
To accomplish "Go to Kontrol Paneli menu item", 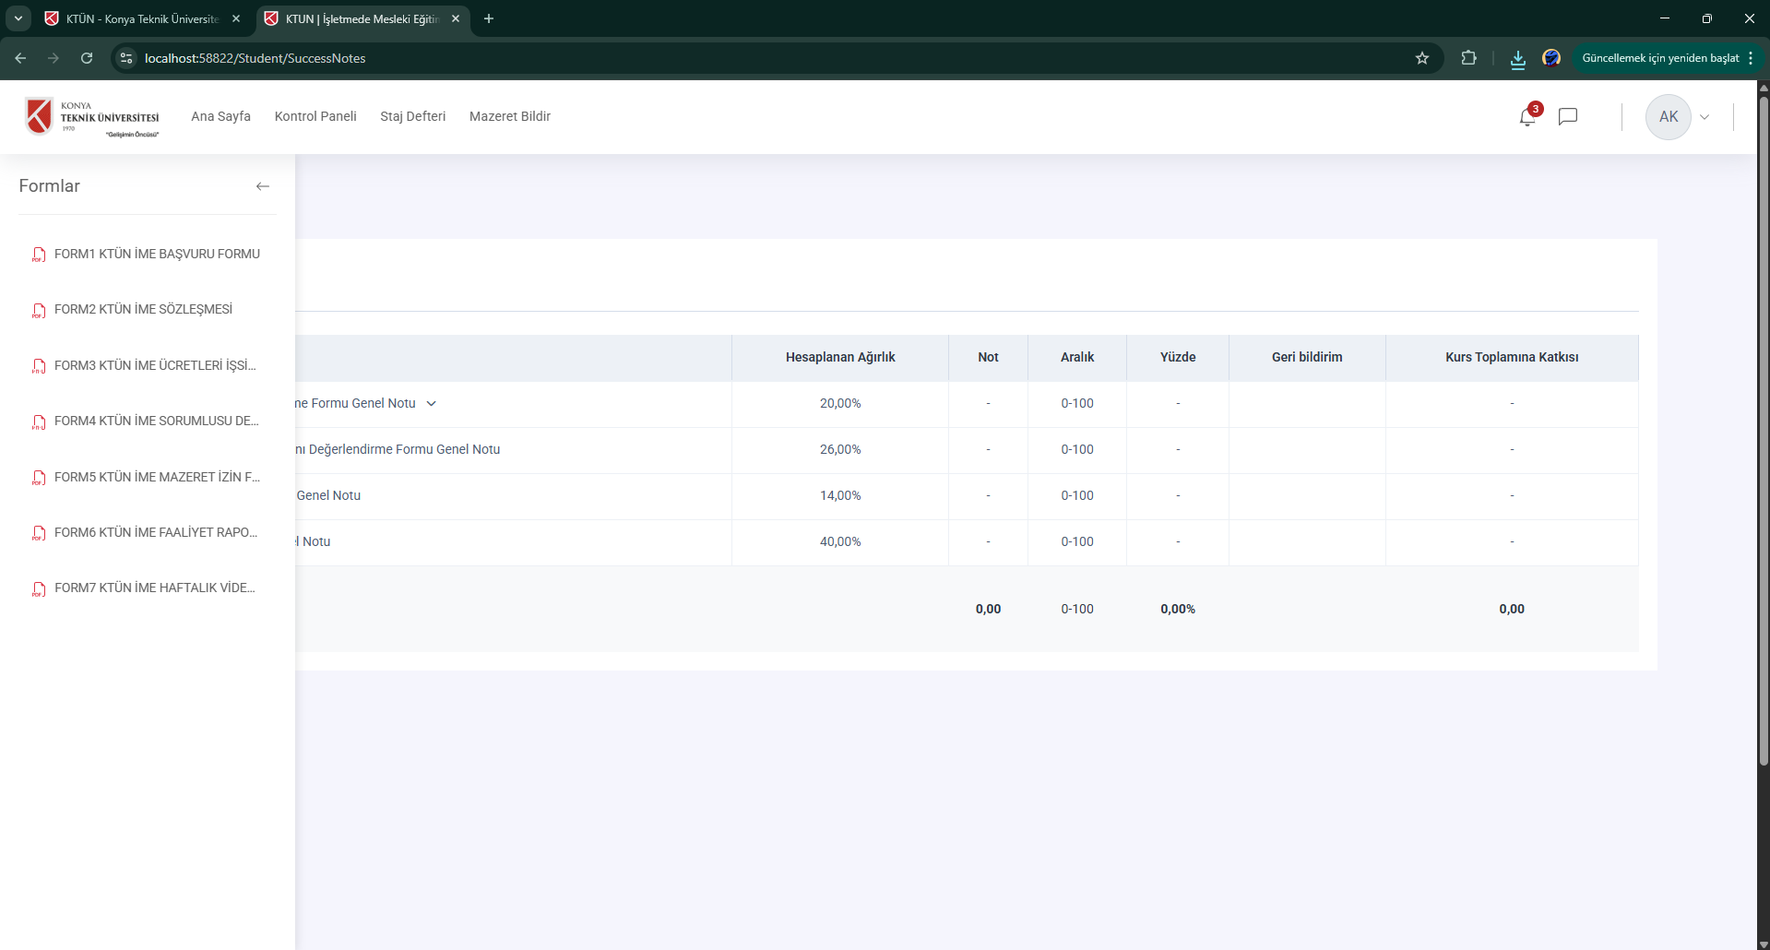I will (315, 116).
